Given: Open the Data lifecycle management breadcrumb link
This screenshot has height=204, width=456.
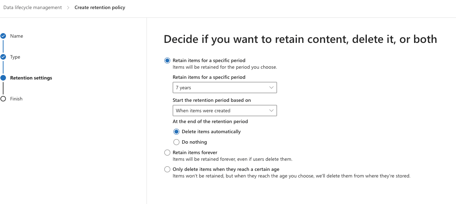Looking at the screenshot, I should [x=33, y=7].
